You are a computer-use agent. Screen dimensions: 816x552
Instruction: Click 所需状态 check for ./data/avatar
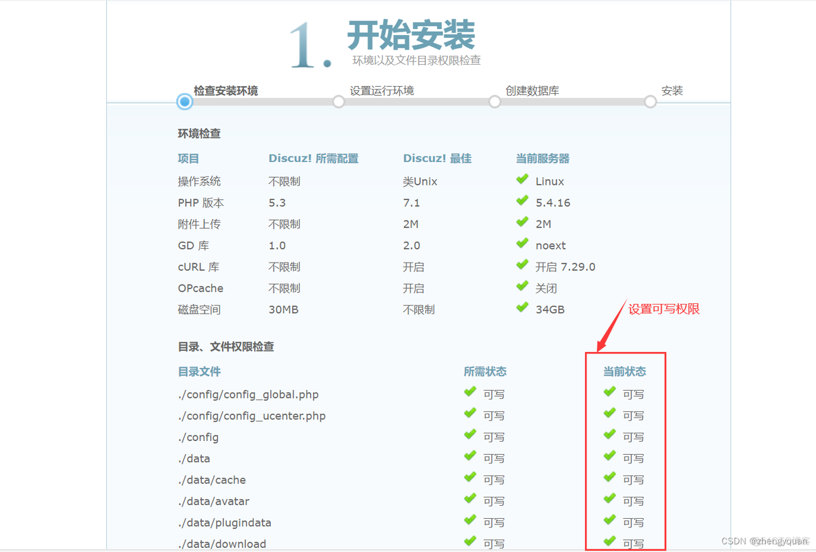[x=471, y=498]
